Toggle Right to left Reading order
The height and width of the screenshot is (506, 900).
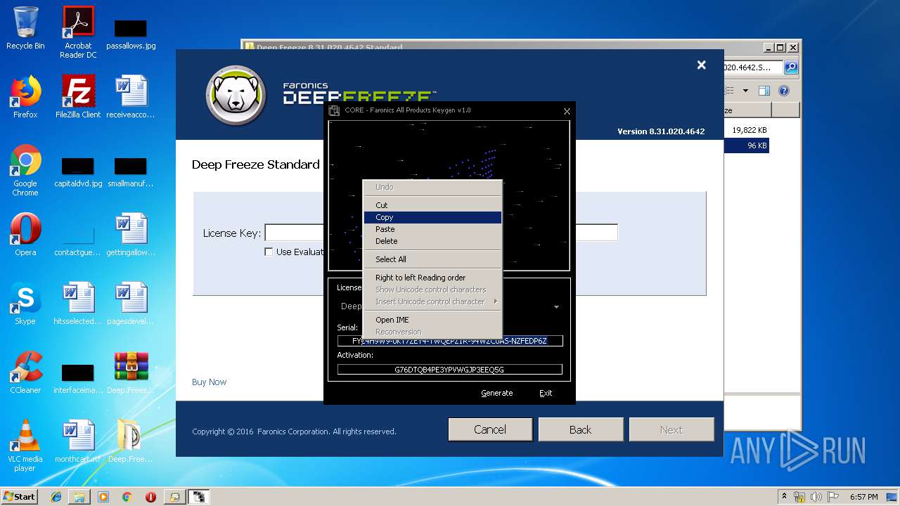click(x=433, y=278)
